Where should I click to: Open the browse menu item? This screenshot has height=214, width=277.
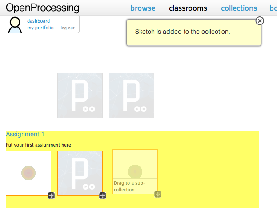click(x=143, y=8)
